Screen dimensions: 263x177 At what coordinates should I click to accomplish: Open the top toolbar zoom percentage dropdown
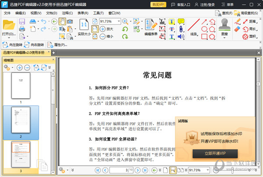(x=119, y=21)
